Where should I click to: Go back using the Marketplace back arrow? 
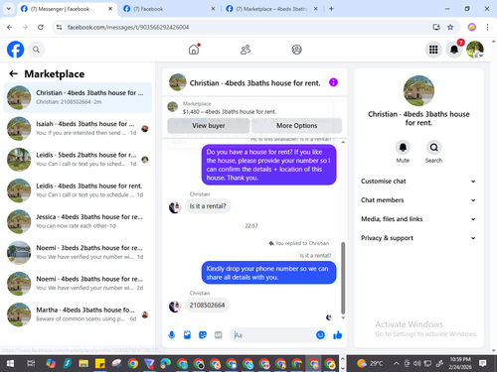13,73
